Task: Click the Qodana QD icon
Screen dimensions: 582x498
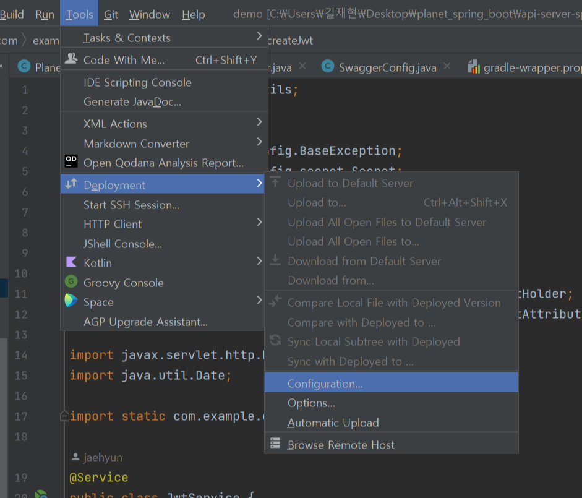Action: (x=71, y=161)
